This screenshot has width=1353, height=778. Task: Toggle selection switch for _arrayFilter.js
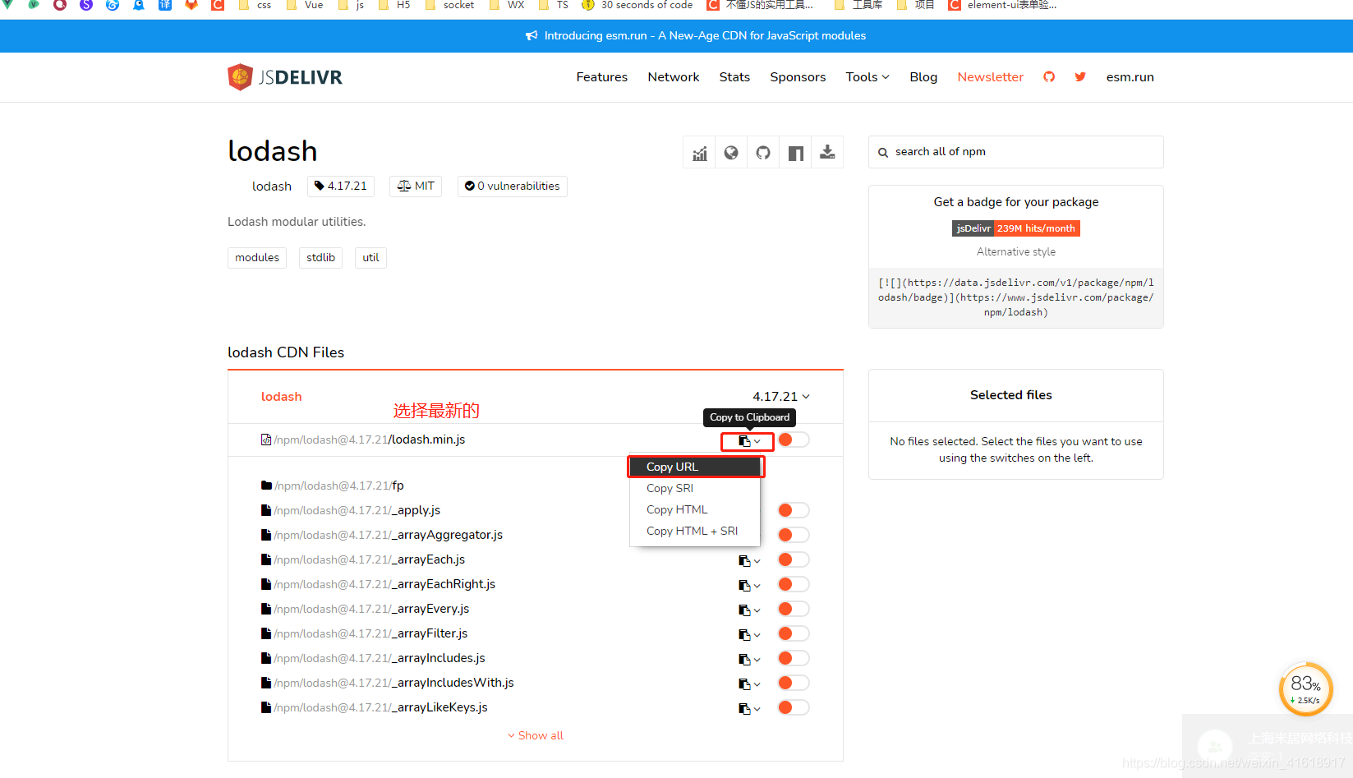(x=794, y=633)
